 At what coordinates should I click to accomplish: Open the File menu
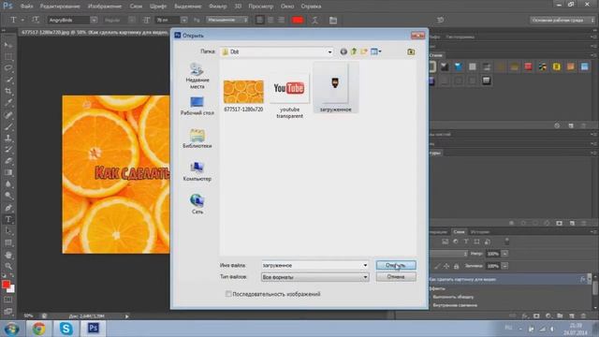pyautogui.click(x=26, y=7)
